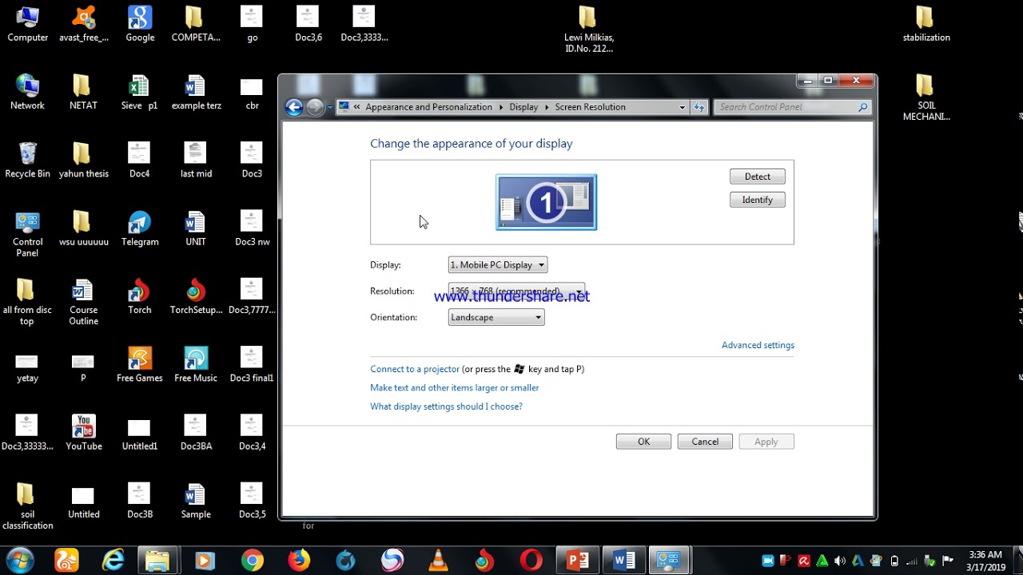The image size is (1023, 575).
Task: Click the OK button
Action: [643, 442]
